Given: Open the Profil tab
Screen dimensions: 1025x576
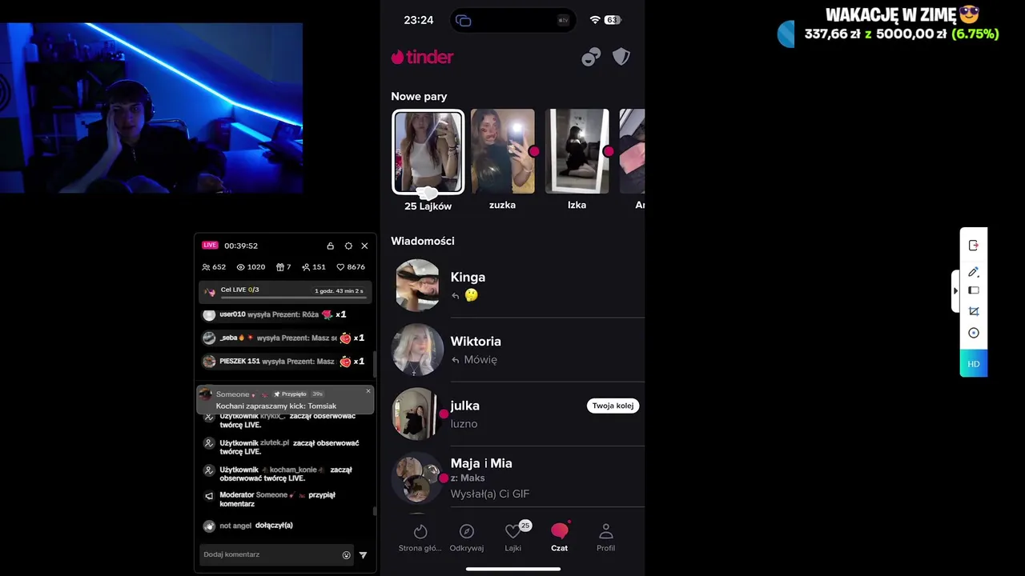Looking at the screenshot, I should pyautogui.click(x=606, y=538).
